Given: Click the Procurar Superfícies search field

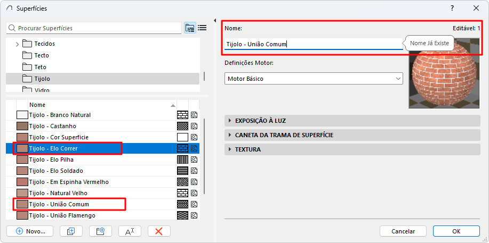Looking at the screenshot, I should (96, 28).
